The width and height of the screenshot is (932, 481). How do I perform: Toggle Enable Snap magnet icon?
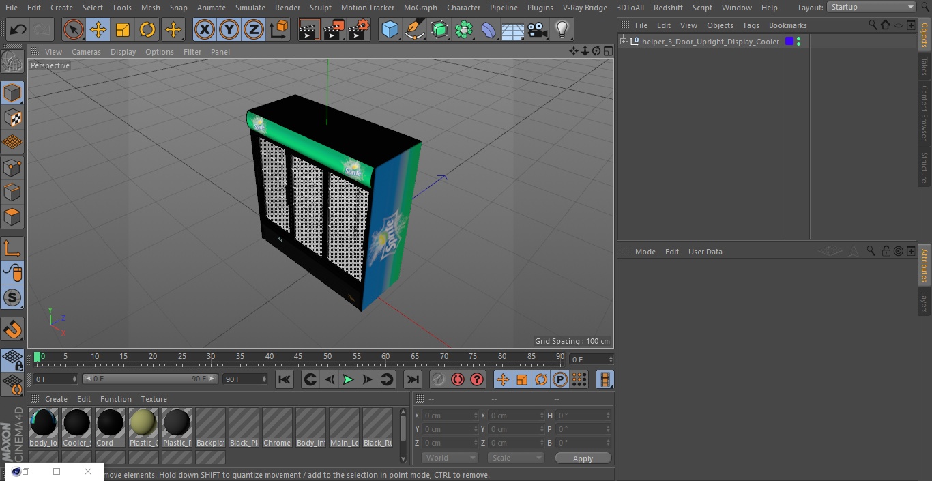[x=12, y=330]
